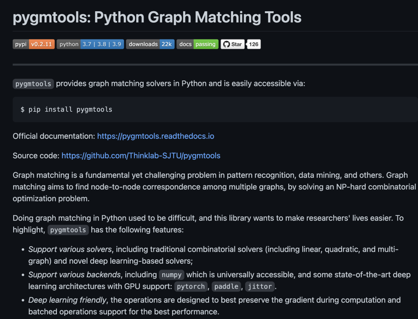Click the orange pypi v0.2.11 version badge
This screenshot has width=418, height=319.
pos(42,44)
